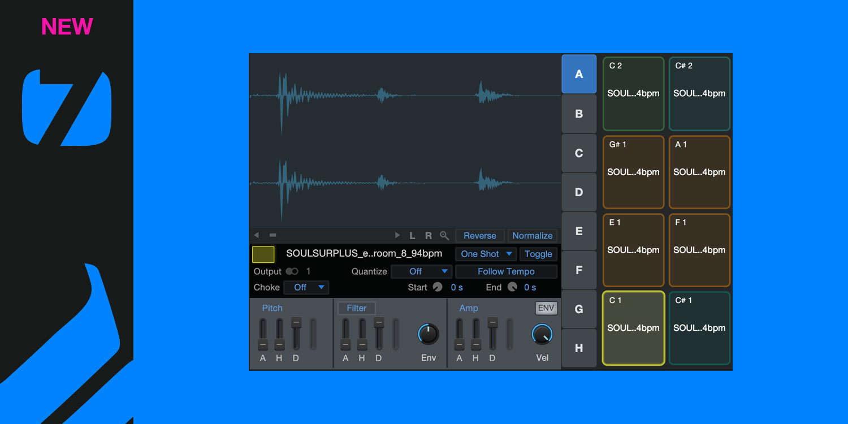Select the R channel view

click(429, 236)
